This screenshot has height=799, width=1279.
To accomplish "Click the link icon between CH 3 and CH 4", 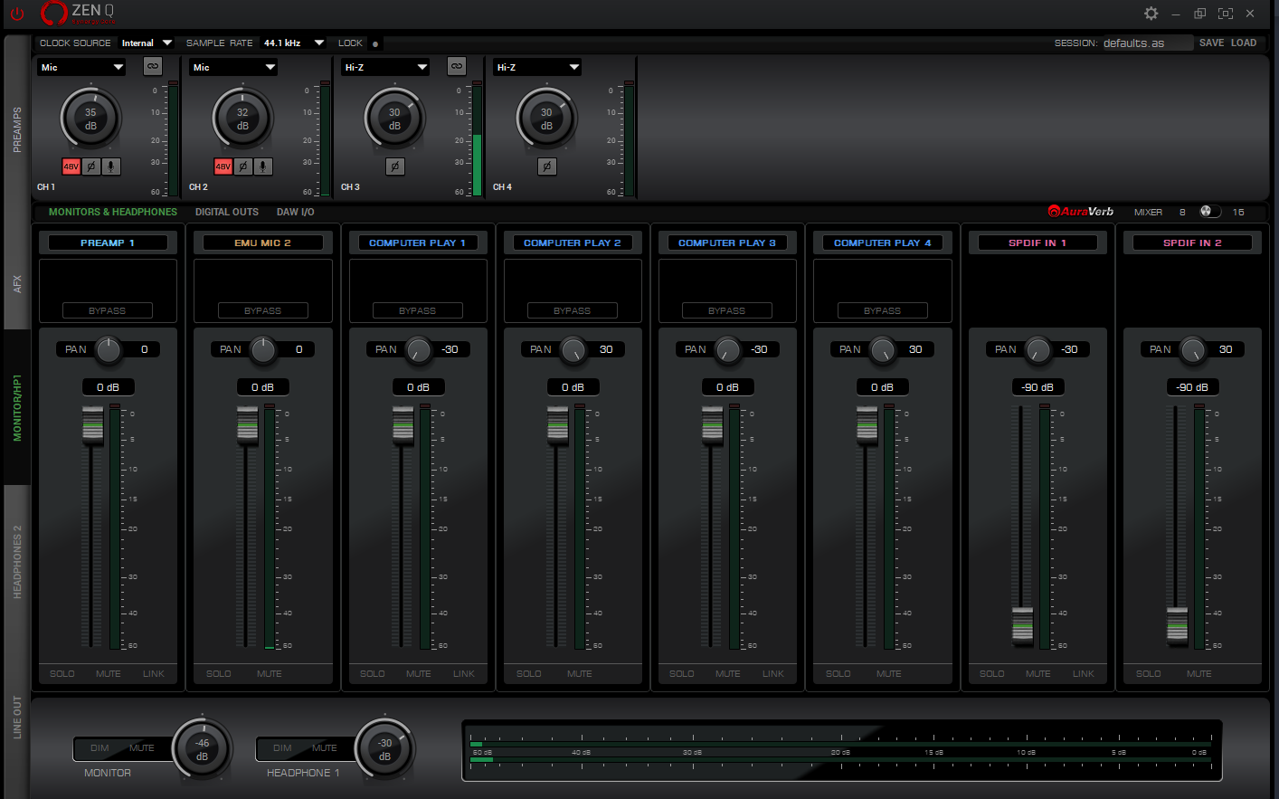I will click(457, 66).
